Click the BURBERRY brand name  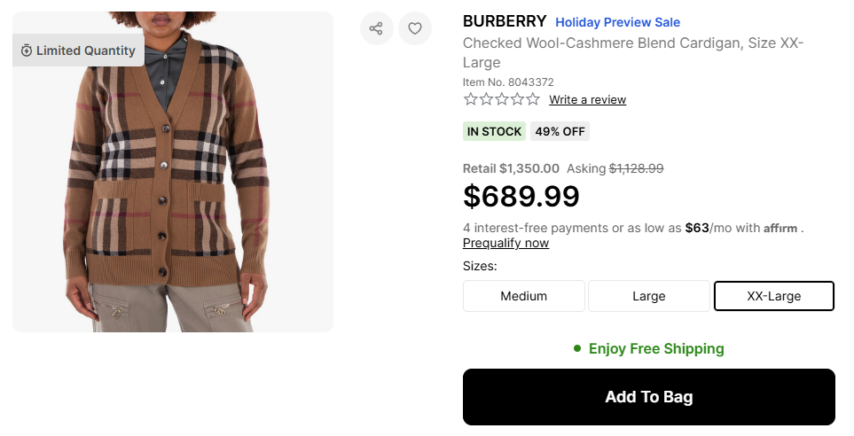pyautogui.click(x=504, y=21)
